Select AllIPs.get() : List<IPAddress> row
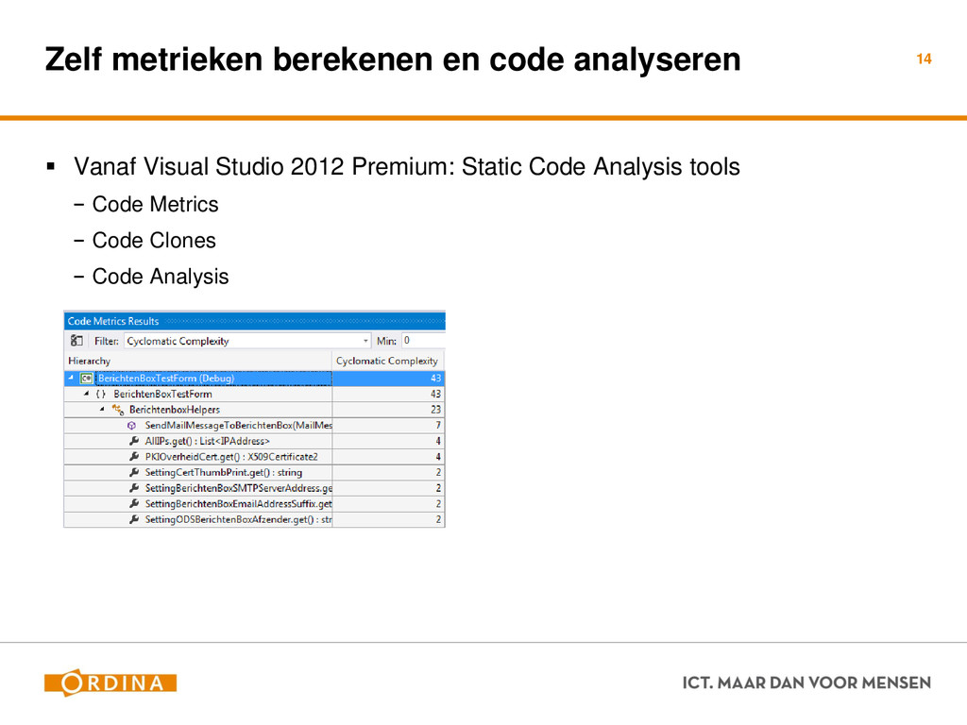The height and width of the screenshot is (725, 967). 254,441
